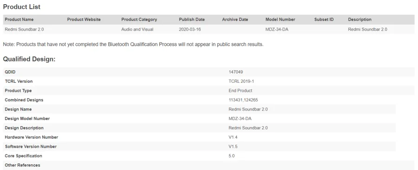This screenshot has width=418, height=170.
Task: Click the Other References label
Action: [x=22, y=165]
